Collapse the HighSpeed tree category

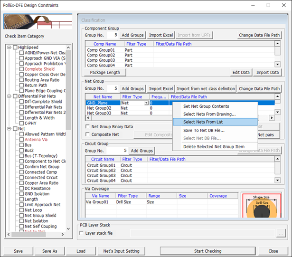tap(10, 48)
